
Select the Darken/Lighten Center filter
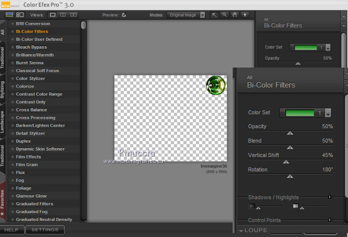coord(40,126)
